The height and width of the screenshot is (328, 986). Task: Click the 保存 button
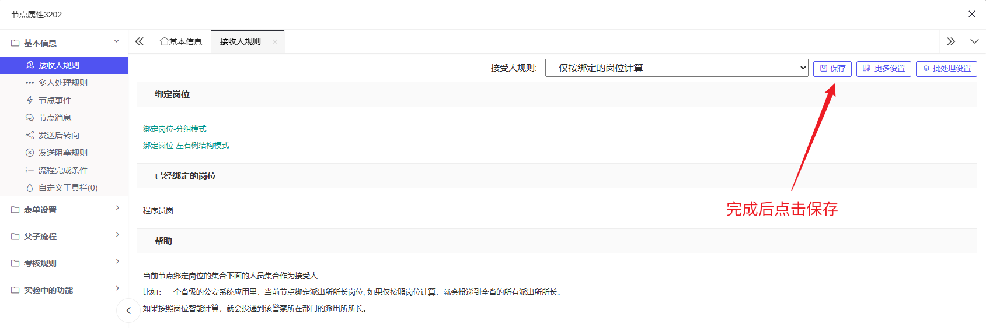click(832, 69)
